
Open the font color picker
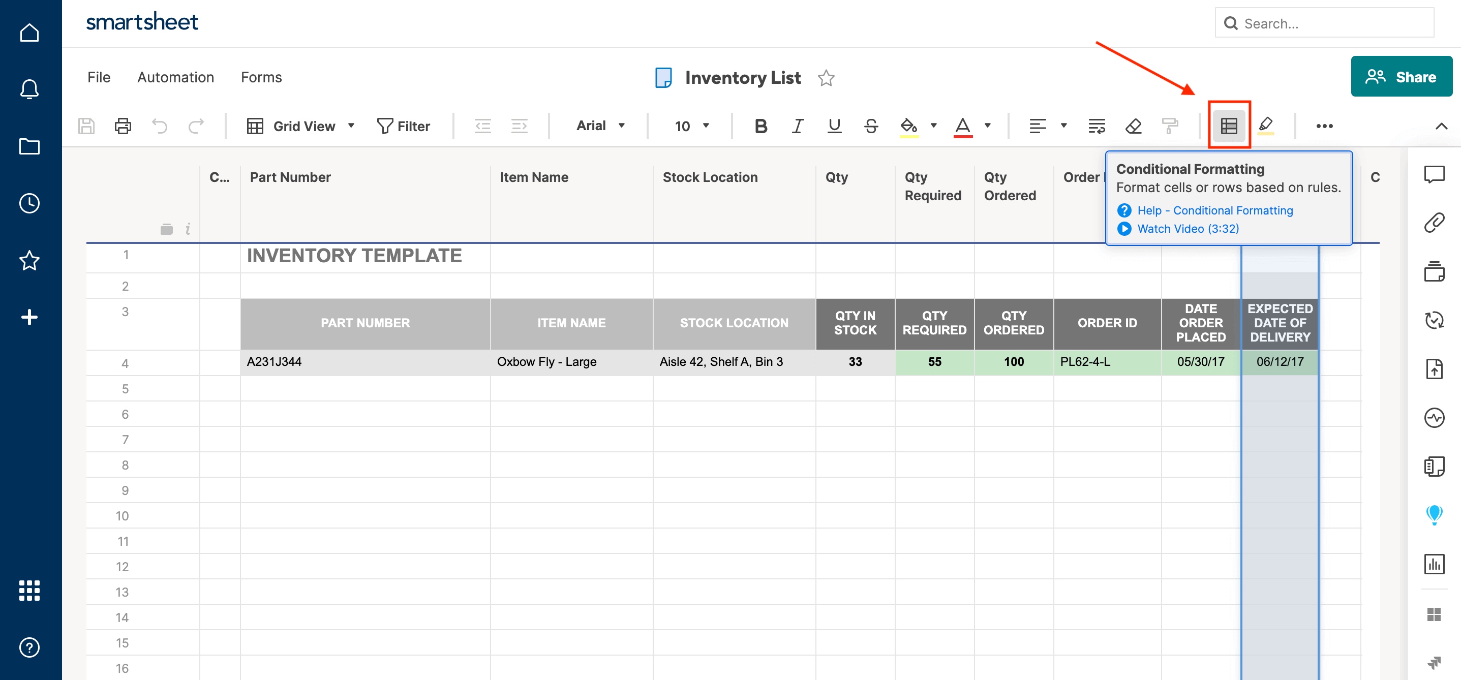987,126
